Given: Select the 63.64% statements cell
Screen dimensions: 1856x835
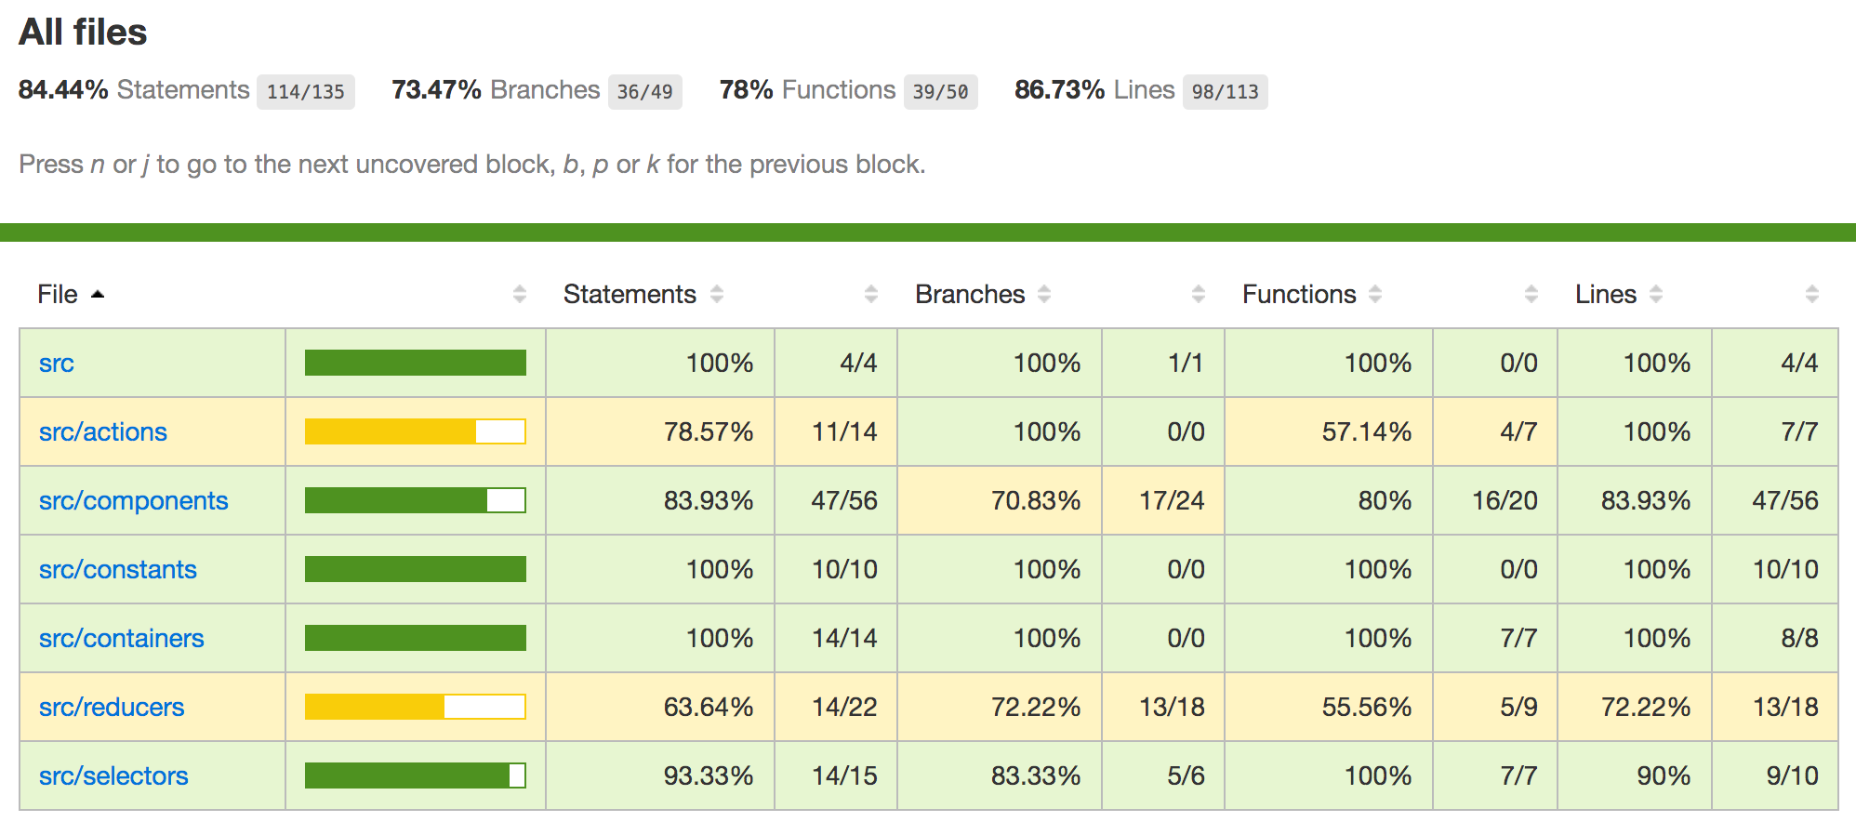Looking at the screenshot, I should 660,707.
